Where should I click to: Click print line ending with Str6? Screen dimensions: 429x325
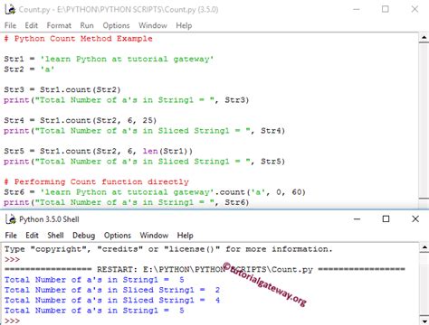click(x=127, y=202)
